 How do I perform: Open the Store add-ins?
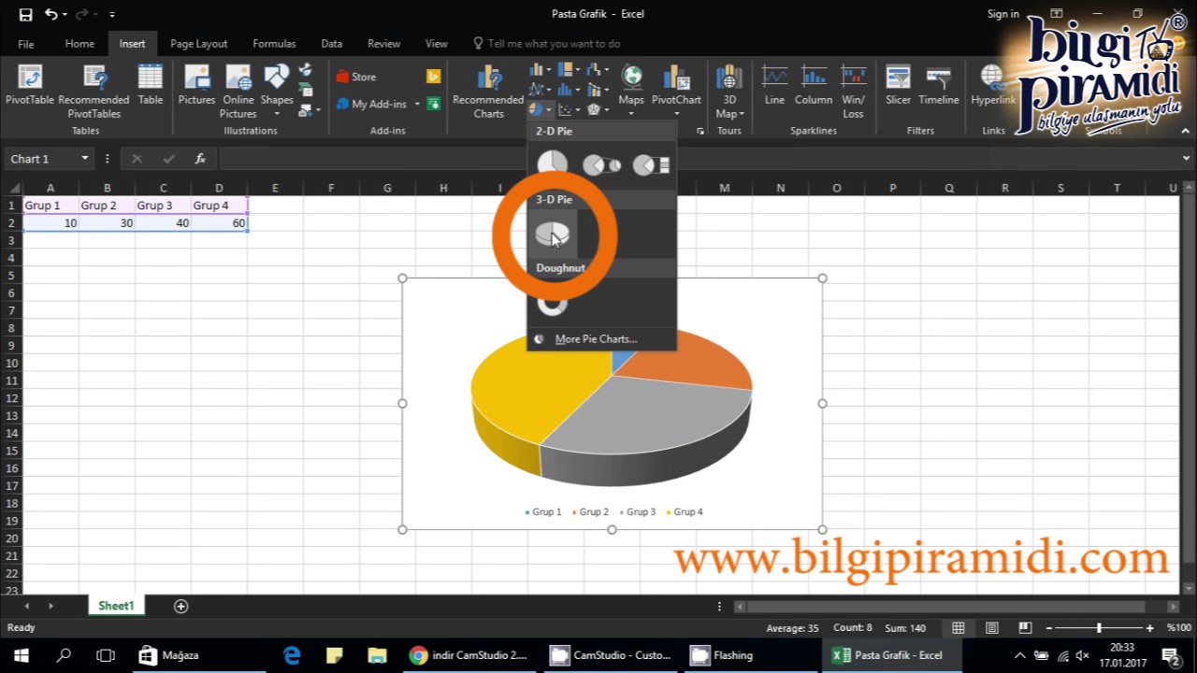(355, 77)
